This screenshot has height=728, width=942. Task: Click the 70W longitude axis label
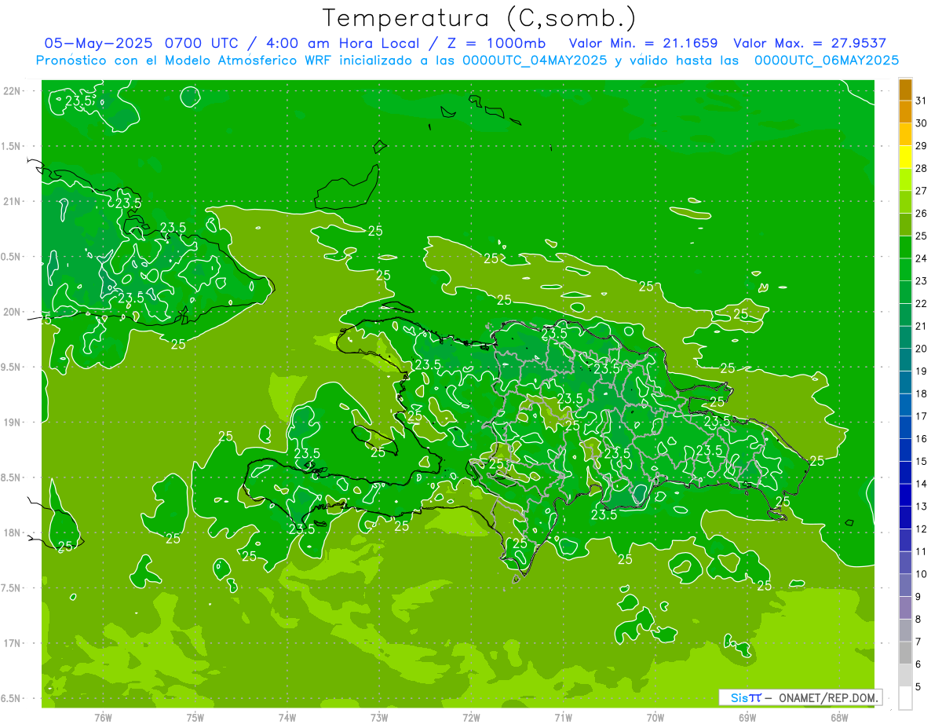click(655, 718)
